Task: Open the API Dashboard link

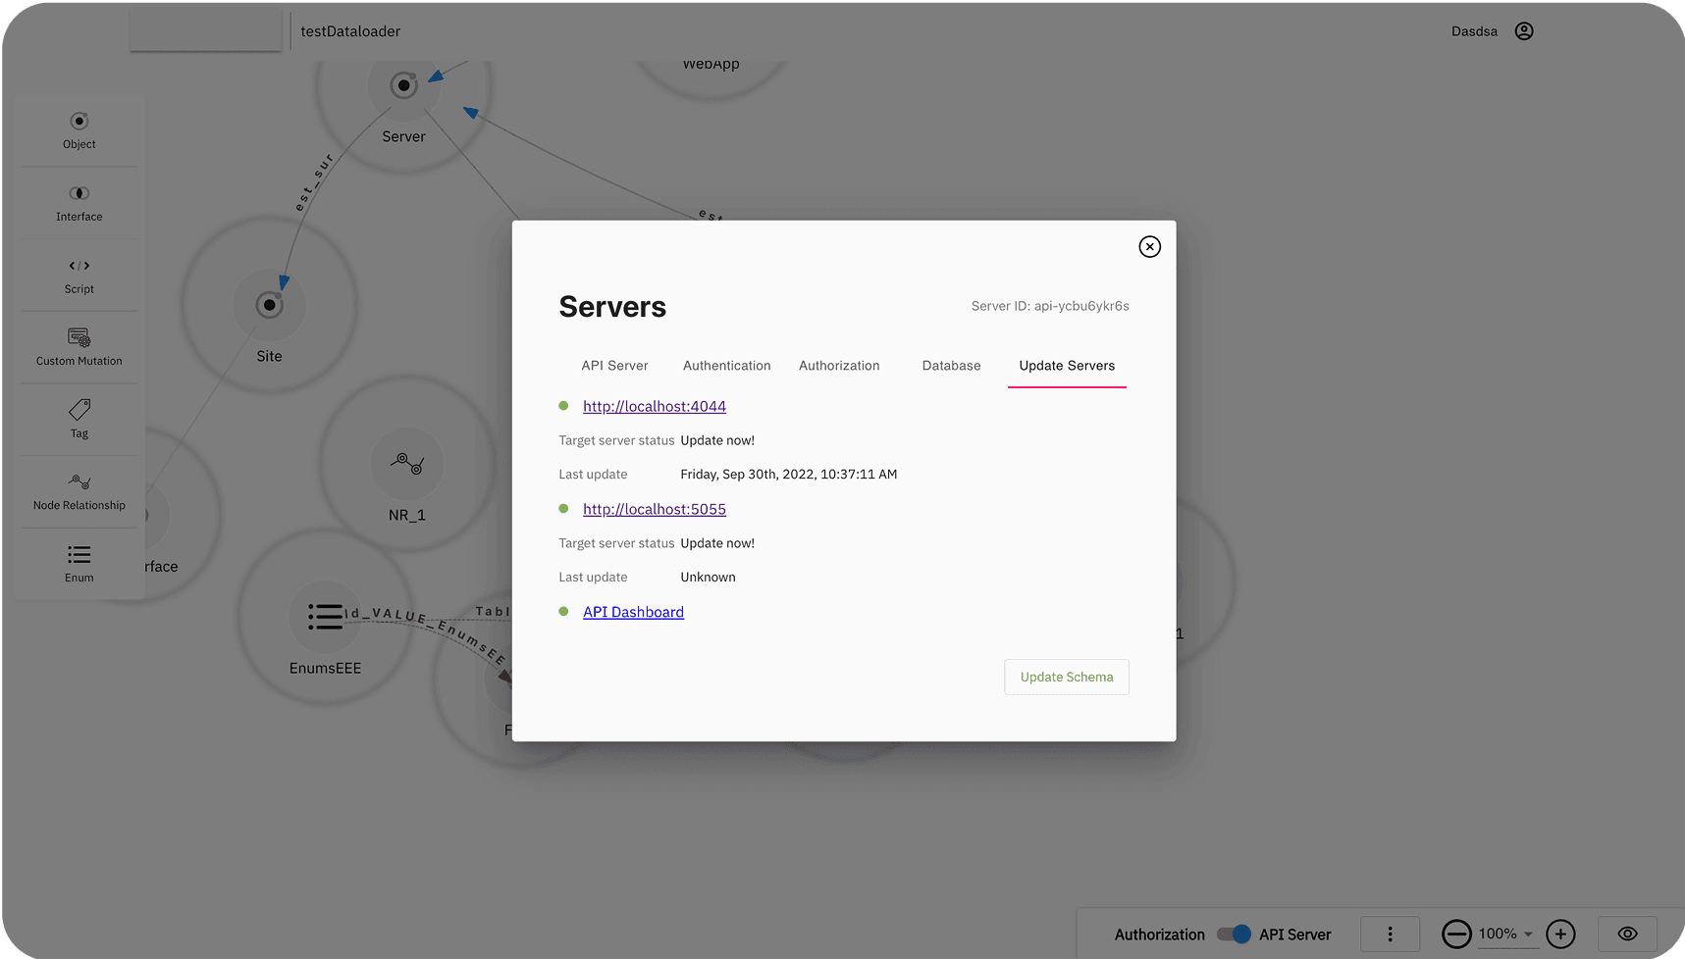Action: click(633, 613)
